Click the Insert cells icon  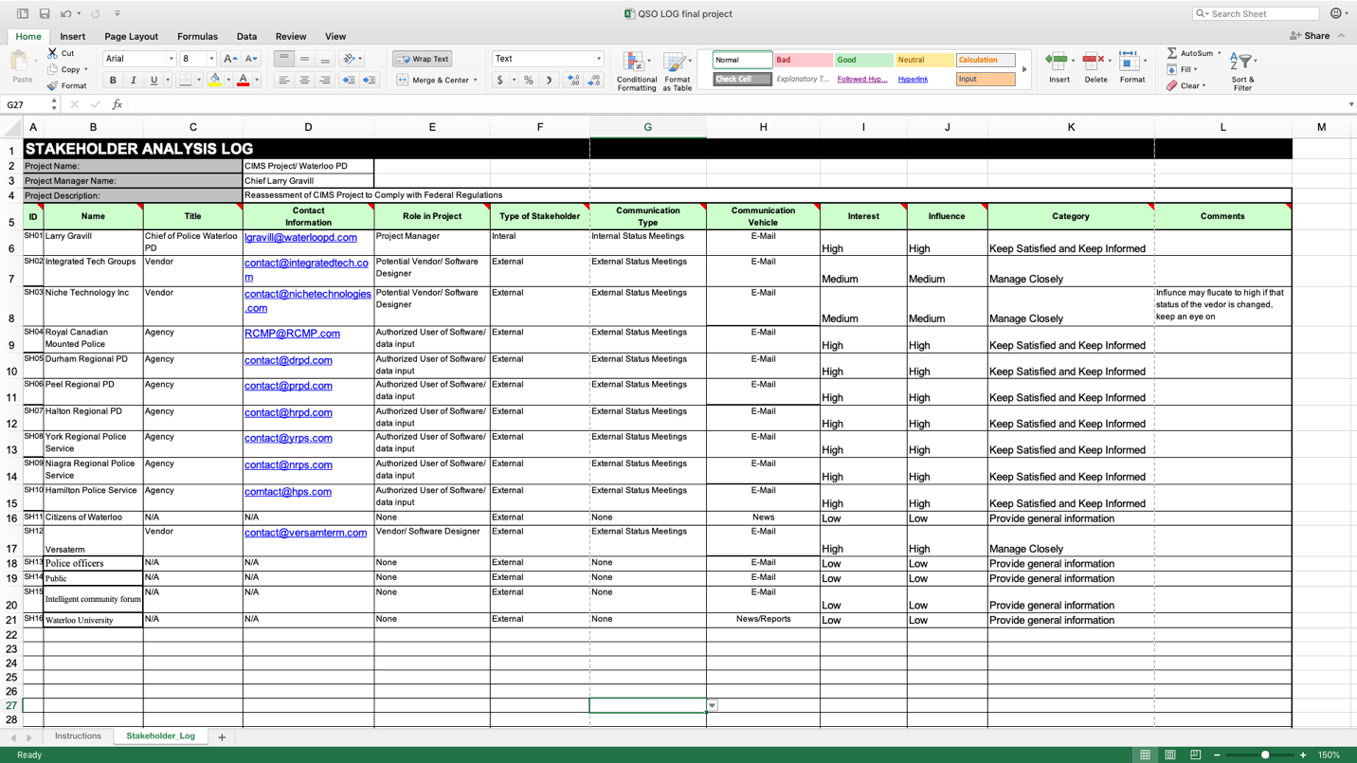[1058, 63]
